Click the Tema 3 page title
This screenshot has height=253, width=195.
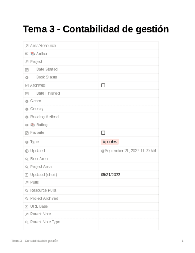[x=96, y=29]
